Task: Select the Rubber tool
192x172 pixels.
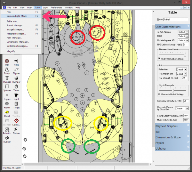Action: (7, 140)
